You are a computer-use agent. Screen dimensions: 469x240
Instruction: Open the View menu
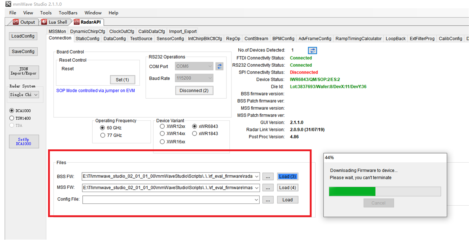(28, 13)
